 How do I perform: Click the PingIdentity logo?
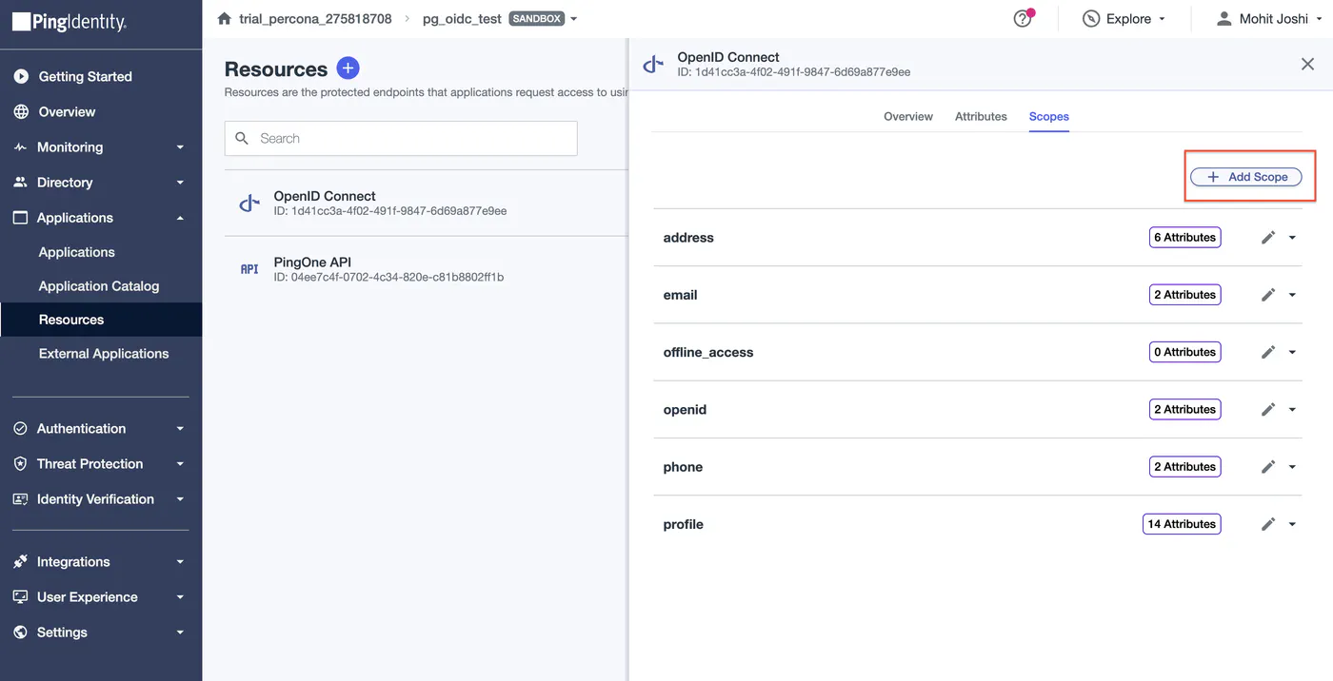coord(69,22)
